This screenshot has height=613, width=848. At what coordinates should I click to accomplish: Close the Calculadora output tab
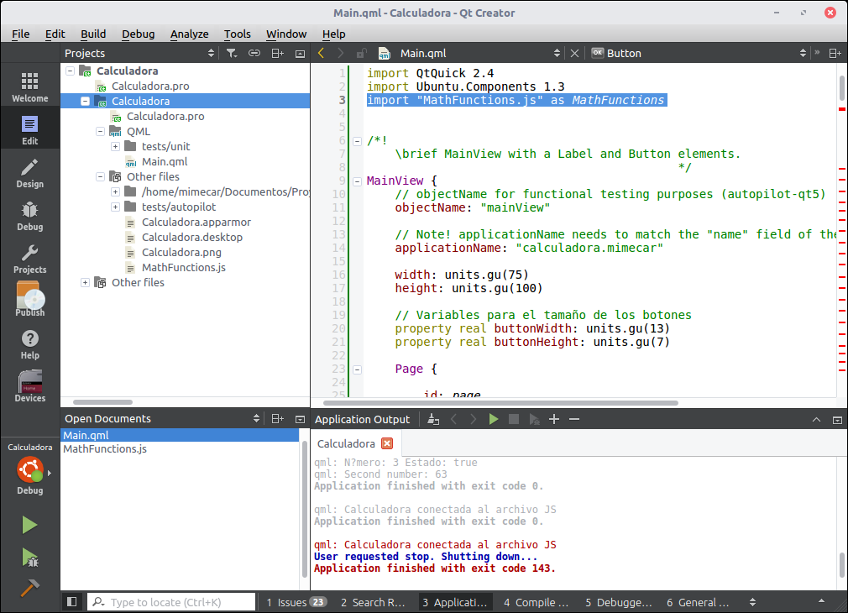pos(387,443)
